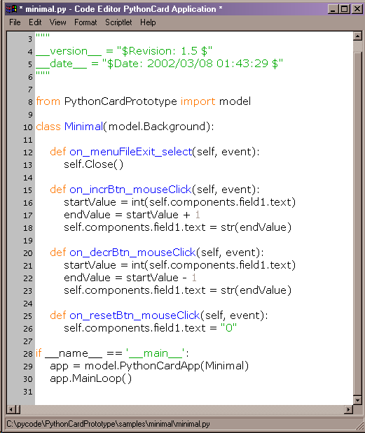
Task: Open the Format menu
Action: pyautogui.click(x=85, y=22)
